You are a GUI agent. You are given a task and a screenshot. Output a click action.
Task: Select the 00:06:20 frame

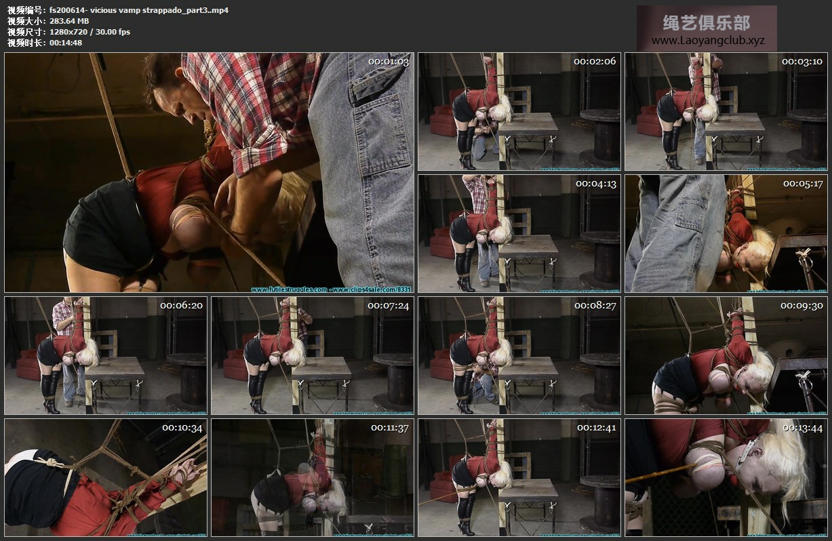[x=106, y=355]
